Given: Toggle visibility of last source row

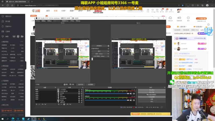Looking at the screenshot, I should pos(79,102).
